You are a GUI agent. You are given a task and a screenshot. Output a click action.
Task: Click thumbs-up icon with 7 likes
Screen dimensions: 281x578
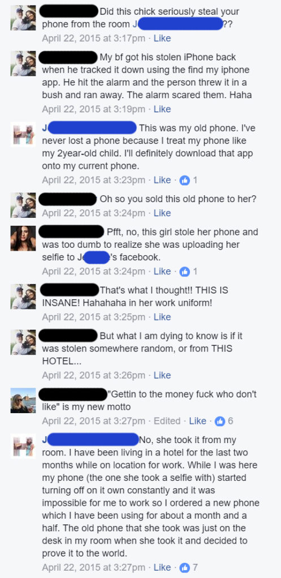(184, 568)
